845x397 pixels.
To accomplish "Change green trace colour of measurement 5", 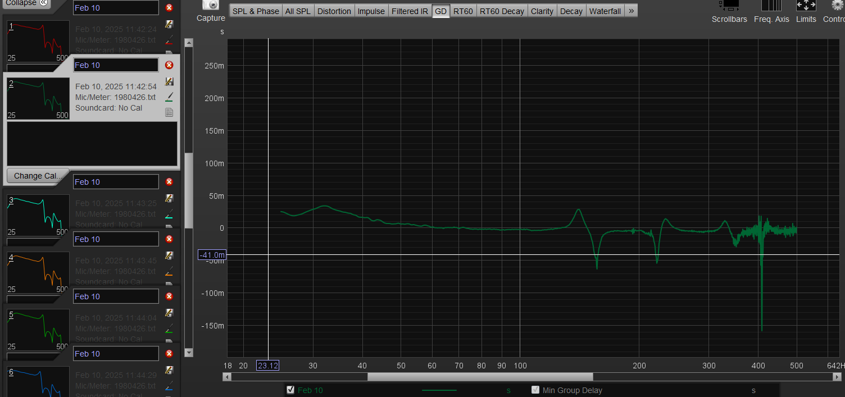I will 169,329.
